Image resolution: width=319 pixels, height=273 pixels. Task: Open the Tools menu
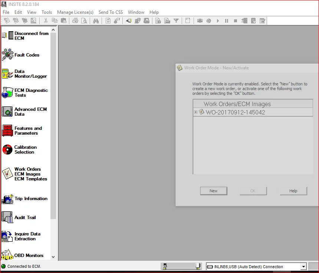pyautogui.click(x=47, y=12)
